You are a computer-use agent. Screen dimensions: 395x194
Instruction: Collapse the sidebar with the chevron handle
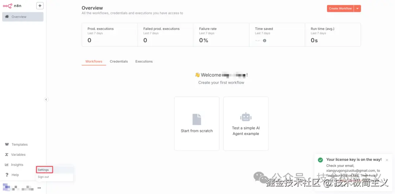[46, 100]
